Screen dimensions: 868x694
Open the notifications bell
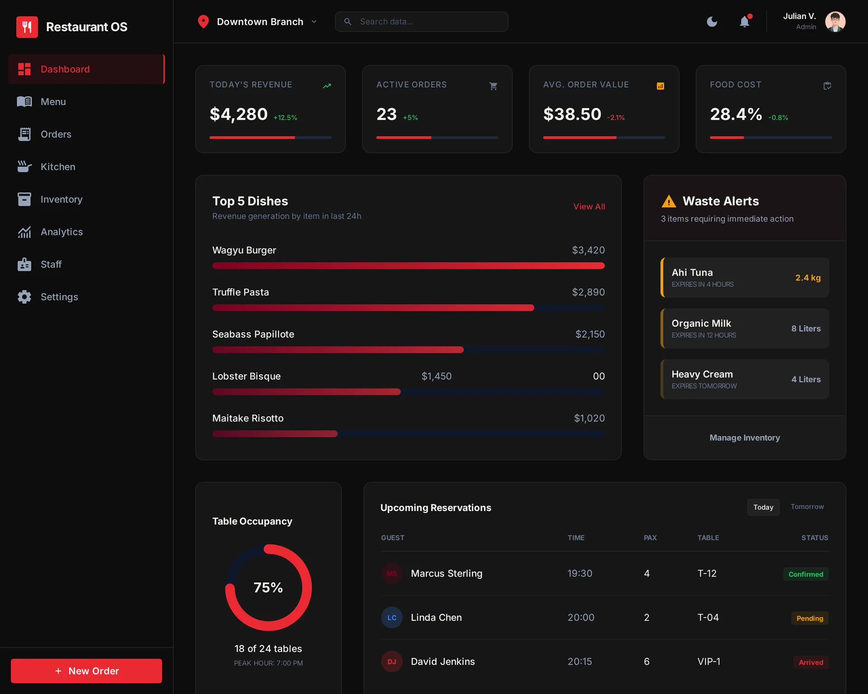745,21
